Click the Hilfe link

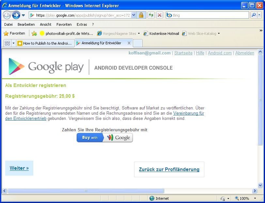[200, 53]
